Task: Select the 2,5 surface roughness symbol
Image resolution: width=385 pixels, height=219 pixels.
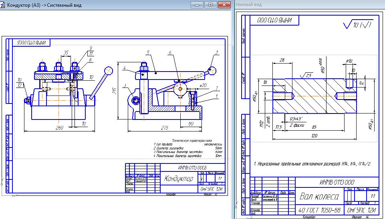Action: [x=306, y=75]
